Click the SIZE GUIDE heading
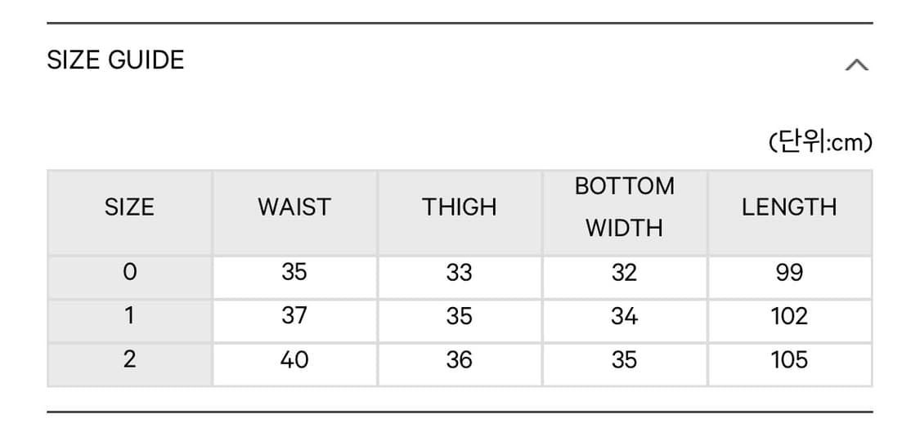 [115, 60]
